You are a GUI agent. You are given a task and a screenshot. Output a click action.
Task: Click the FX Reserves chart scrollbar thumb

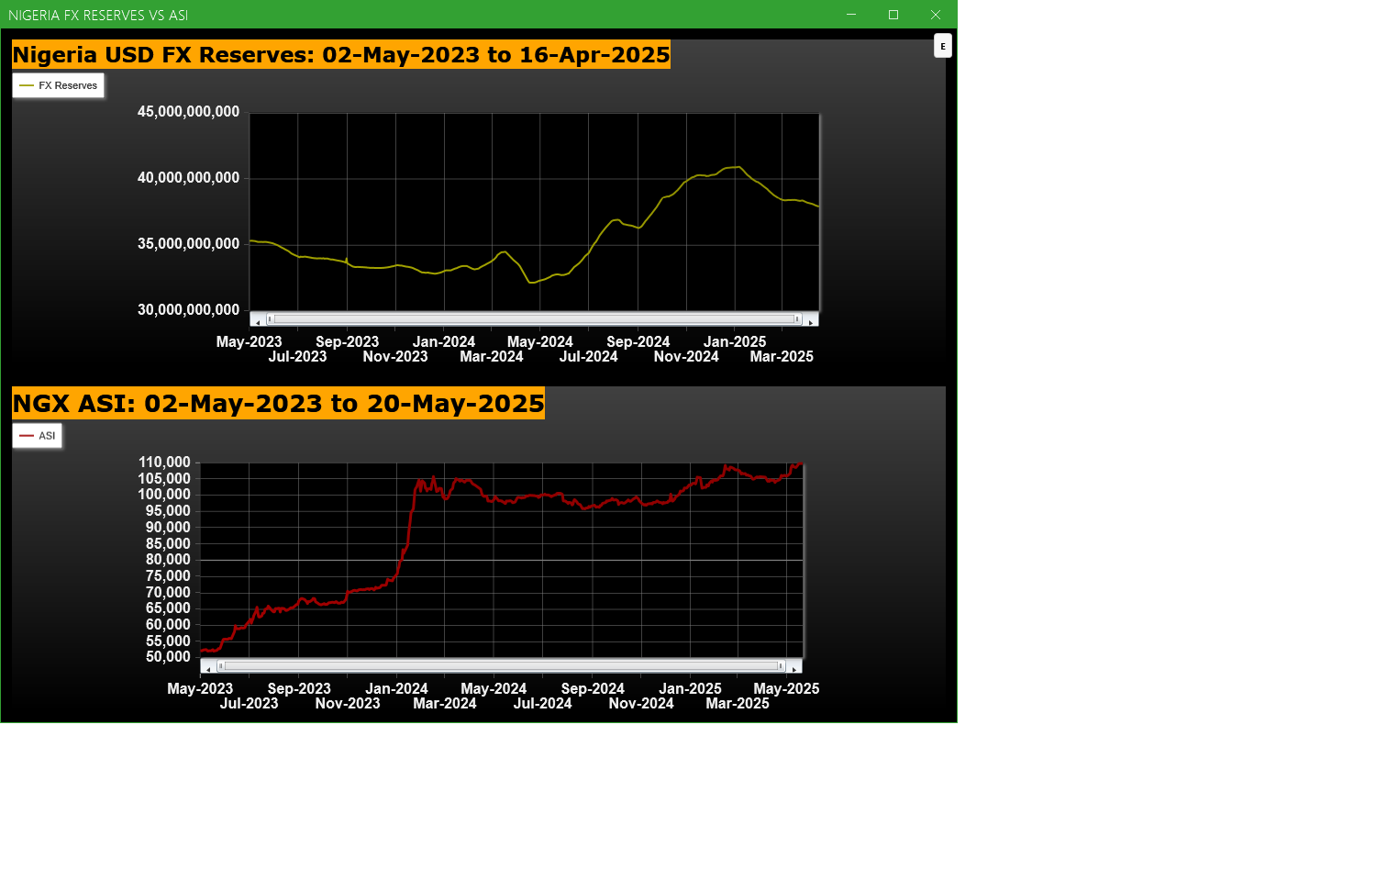click(534, 319)
